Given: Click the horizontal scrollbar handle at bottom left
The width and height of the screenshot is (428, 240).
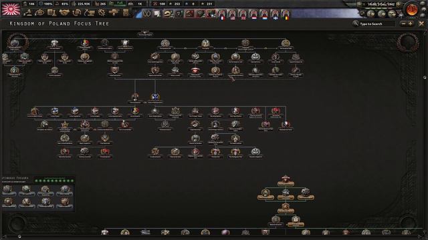Looking at the screenshot, I should (19, 237).
